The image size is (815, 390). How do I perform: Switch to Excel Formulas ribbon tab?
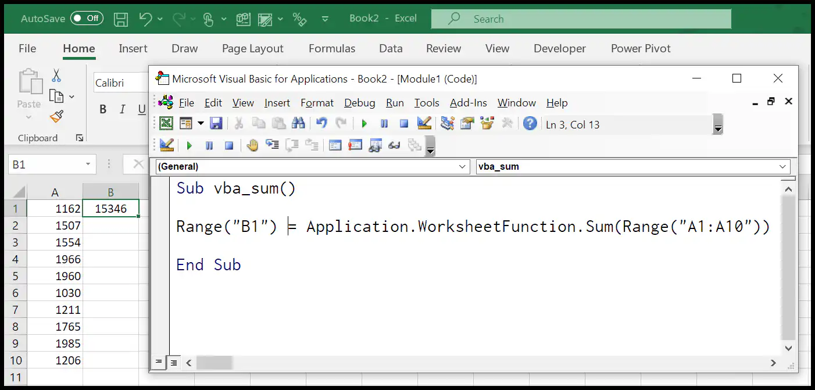pos(332,49)
